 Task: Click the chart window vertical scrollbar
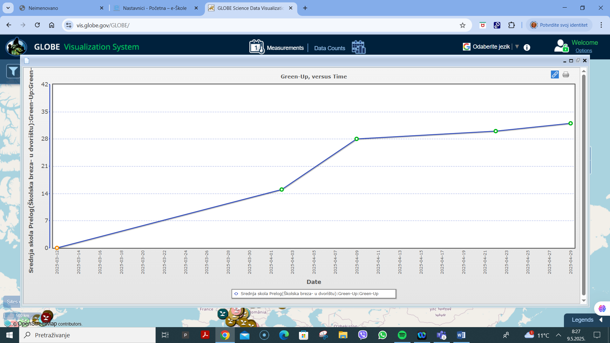584,184
